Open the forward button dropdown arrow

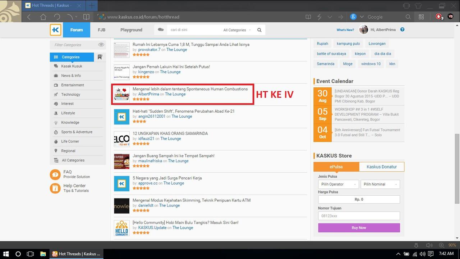pos(76,17)
